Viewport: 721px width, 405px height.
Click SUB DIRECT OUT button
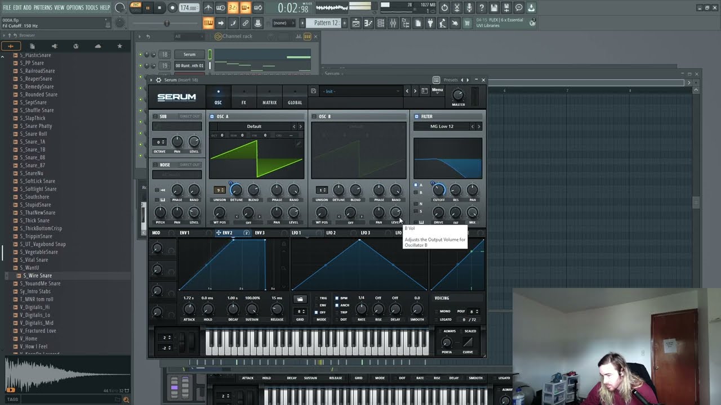coord(190,116)
